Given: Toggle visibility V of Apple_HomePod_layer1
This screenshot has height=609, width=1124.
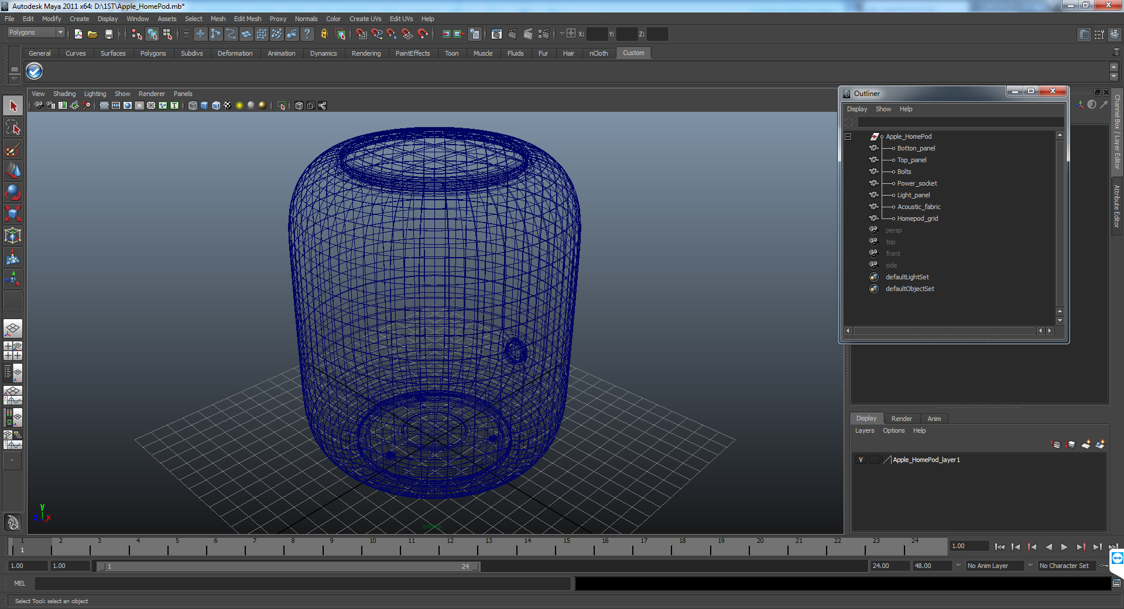Looking at the screenshot, I should [861, 460].
